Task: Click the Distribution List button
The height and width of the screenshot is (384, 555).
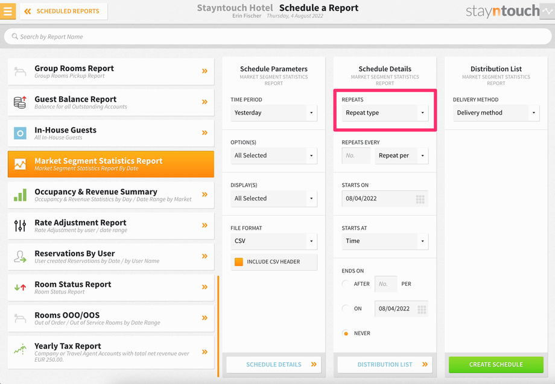Action: pos(385,365)
